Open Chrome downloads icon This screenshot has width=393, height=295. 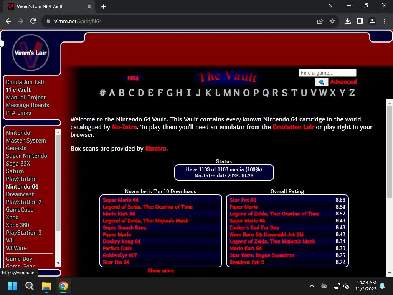point(348,22)
